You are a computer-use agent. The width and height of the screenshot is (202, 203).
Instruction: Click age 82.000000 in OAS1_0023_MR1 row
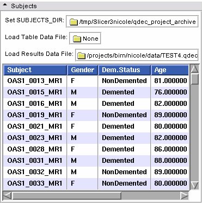(x=170, y=138)
